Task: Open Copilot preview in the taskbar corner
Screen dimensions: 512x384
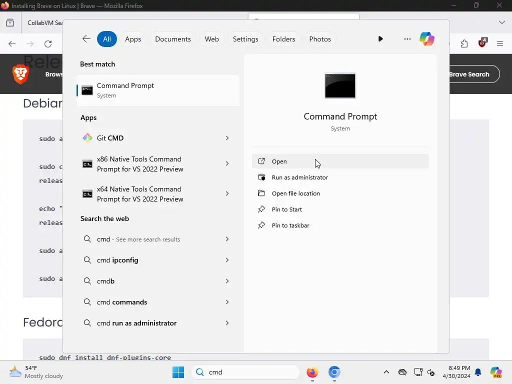Action: pyautogui.click(x=496, y=372)
